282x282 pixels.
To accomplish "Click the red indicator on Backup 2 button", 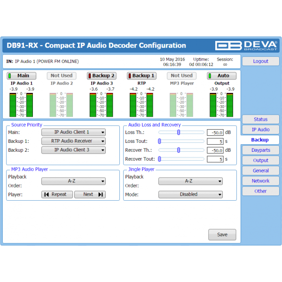I will pos(90,76).
